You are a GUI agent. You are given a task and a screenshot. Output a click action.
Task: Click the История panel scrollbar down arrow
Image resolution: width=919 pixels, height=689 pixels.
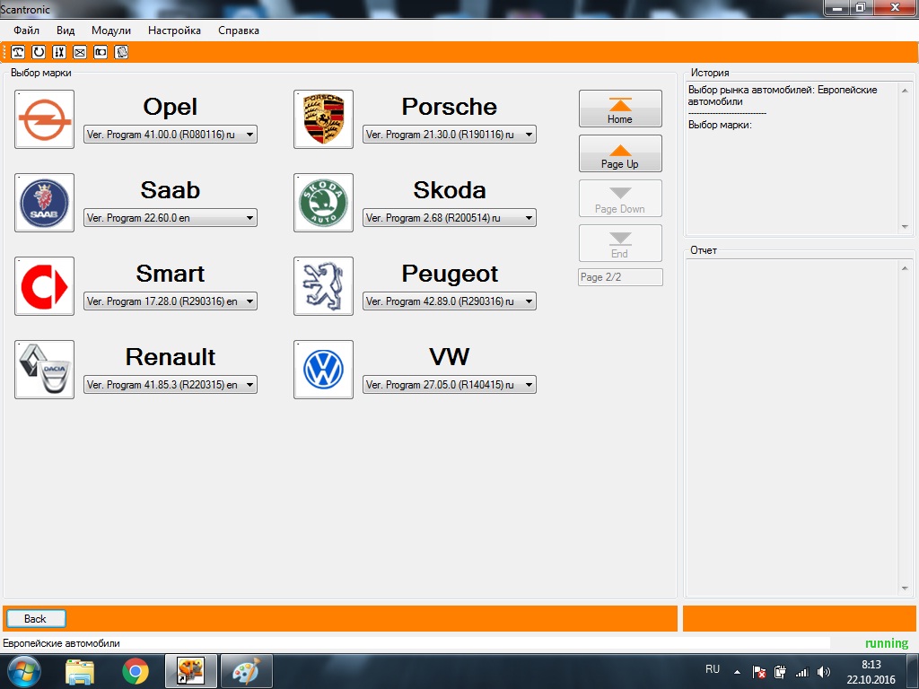(905, 227)
